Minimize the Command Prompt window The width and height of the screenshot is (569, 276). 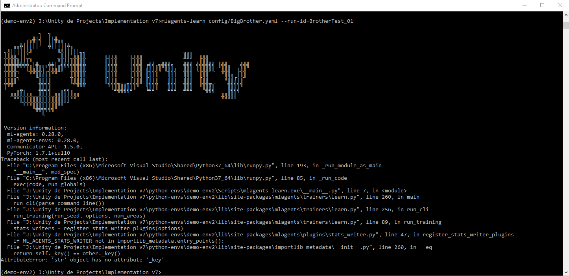[x=524, y=5]
